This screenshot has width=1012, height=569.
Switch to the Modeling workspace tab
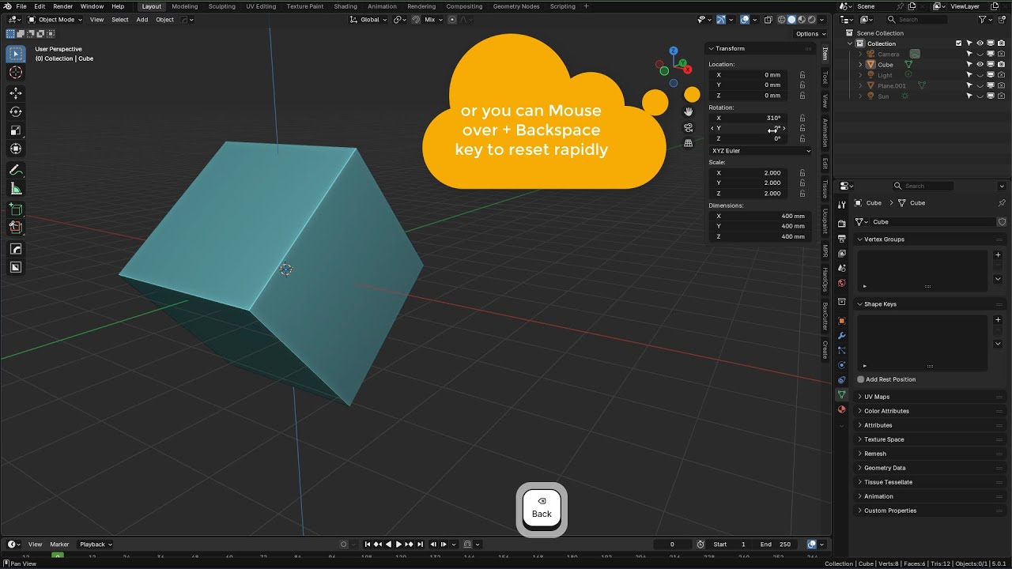[x=184, y=6]
